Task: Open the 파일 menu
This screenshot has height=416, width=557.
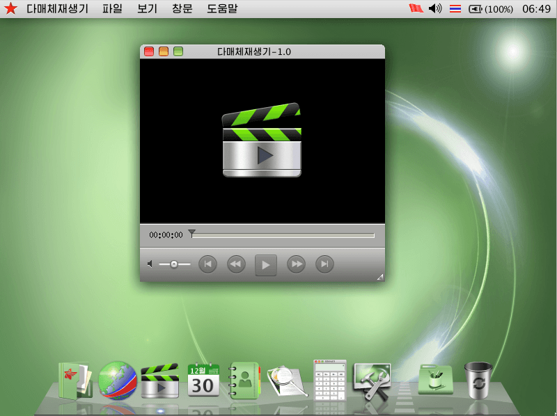Action: pos(112,8)
